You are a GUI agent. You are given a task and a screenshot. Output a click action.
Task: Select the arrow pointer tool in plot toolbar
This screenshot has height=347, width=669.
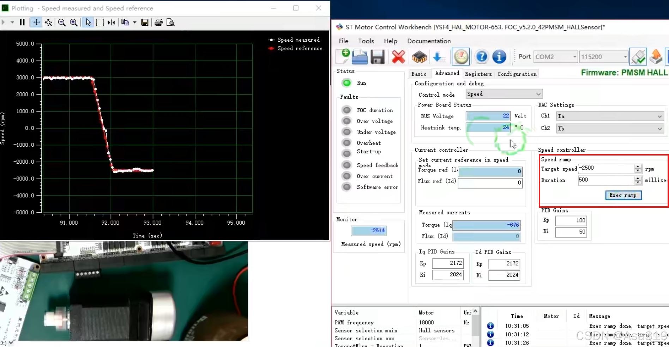[x=88, y=22]
